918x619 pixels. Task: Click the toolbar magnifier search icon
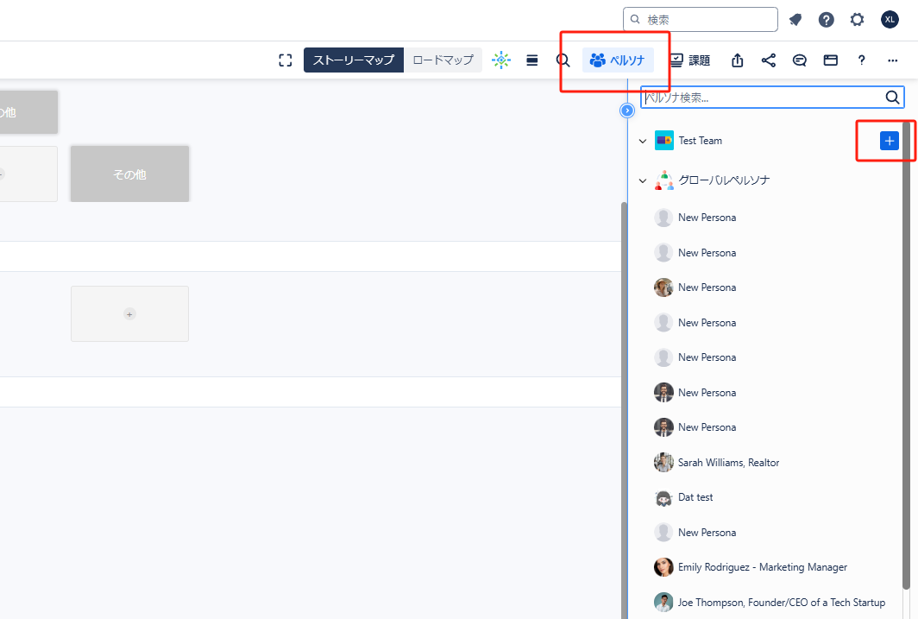click(563, 60)
